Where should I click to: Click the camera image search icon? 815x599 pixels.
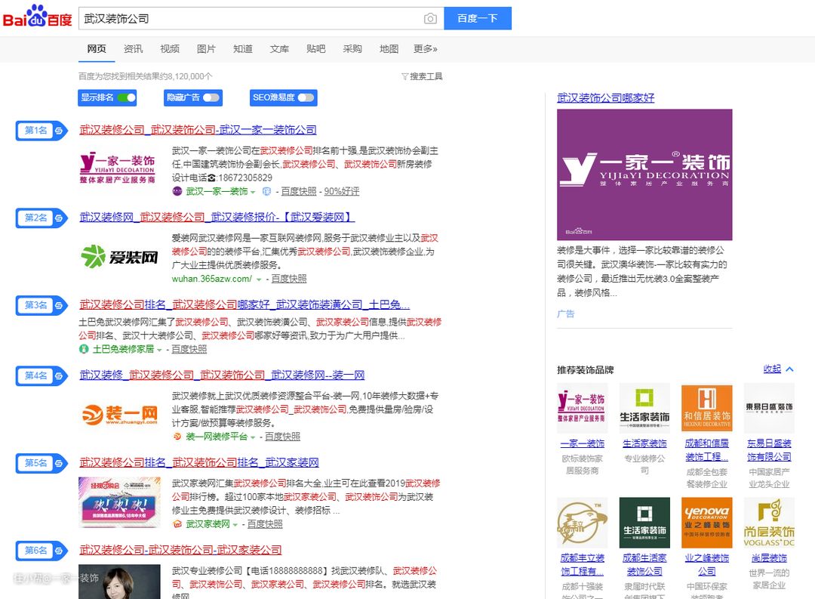(430, 19)
